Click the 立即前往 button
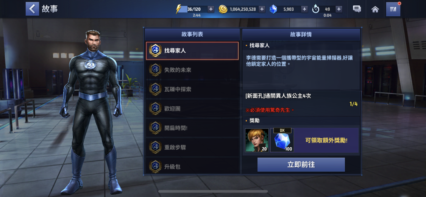 (x=301, y=165)
